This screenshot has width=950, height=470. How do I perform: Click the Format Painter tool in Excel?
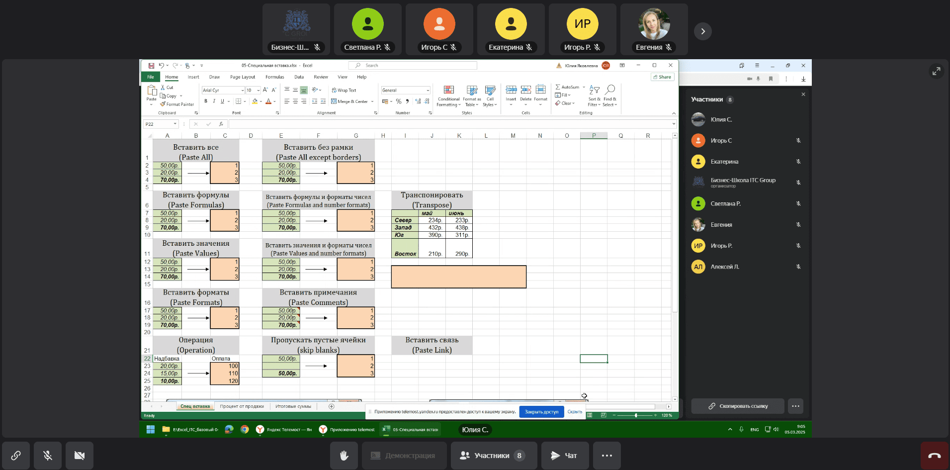pyautogui.click(x=177, y=104)
